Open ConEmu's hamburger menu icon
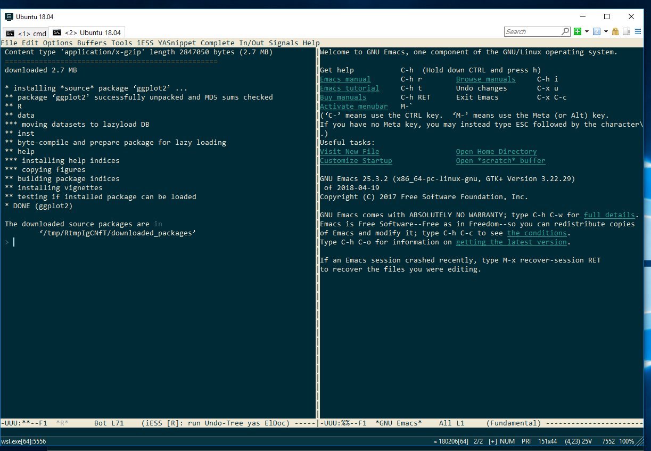This screenshot has height=451, width=651. pos(638,31)
